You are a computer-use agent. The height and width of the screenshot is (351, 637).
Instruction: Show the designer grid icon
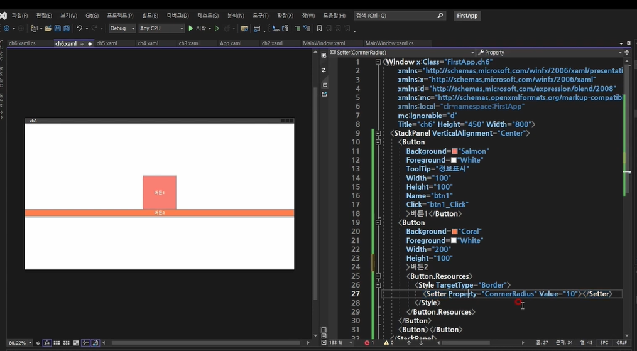point(57,343)
